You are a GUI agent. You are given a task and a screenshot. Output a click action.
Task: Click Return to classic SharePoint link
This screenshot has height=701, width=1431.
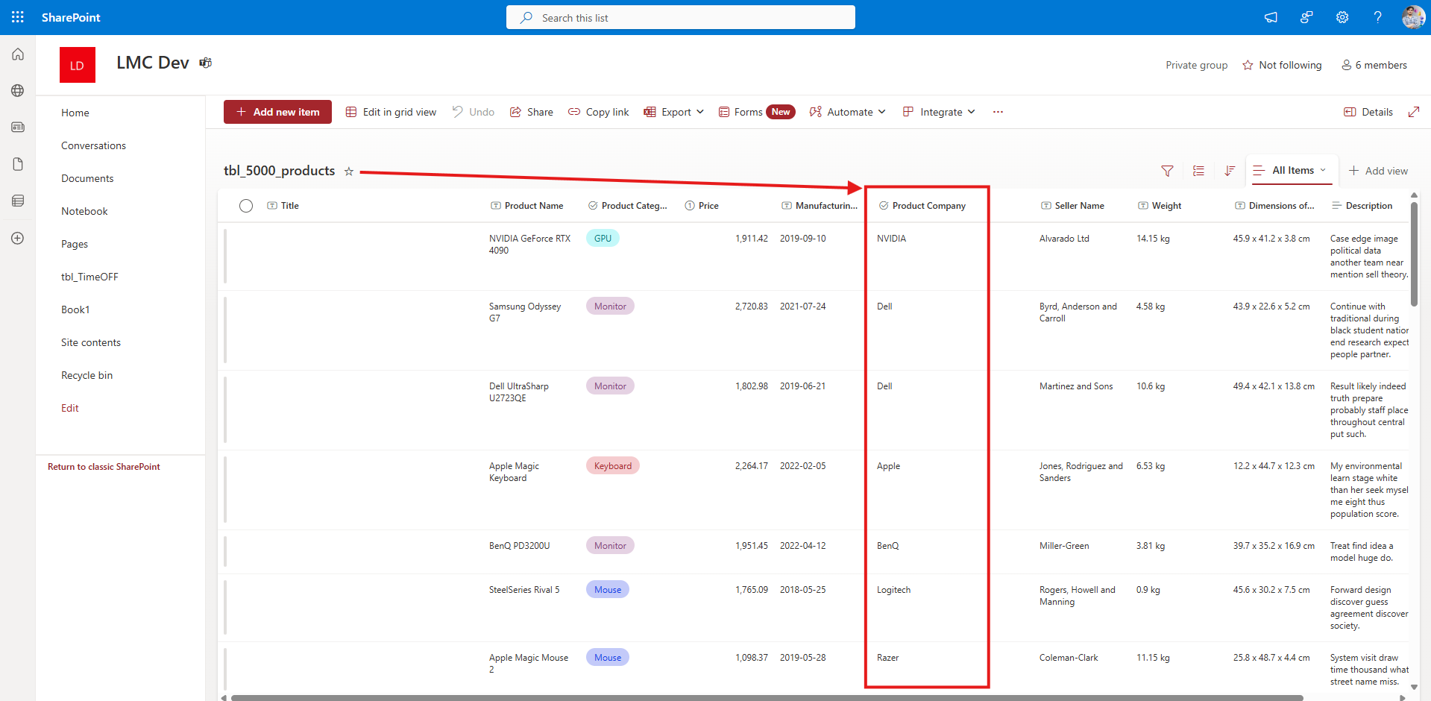[x=104, y=467]
